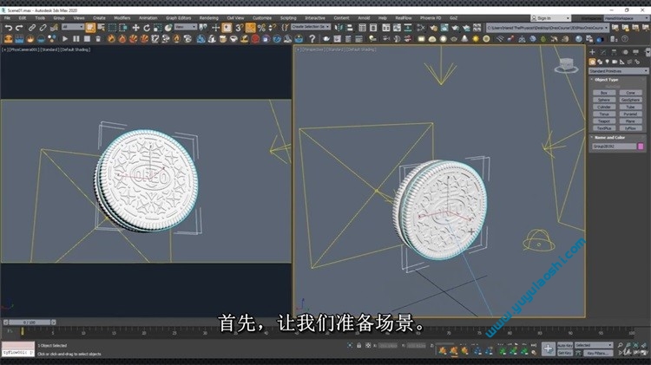Open Select by Name list

[101, 28]
